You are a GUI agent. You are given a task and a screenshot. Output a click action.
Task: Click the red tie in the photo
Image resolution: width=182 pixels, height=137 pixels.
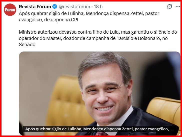[101, 134]
